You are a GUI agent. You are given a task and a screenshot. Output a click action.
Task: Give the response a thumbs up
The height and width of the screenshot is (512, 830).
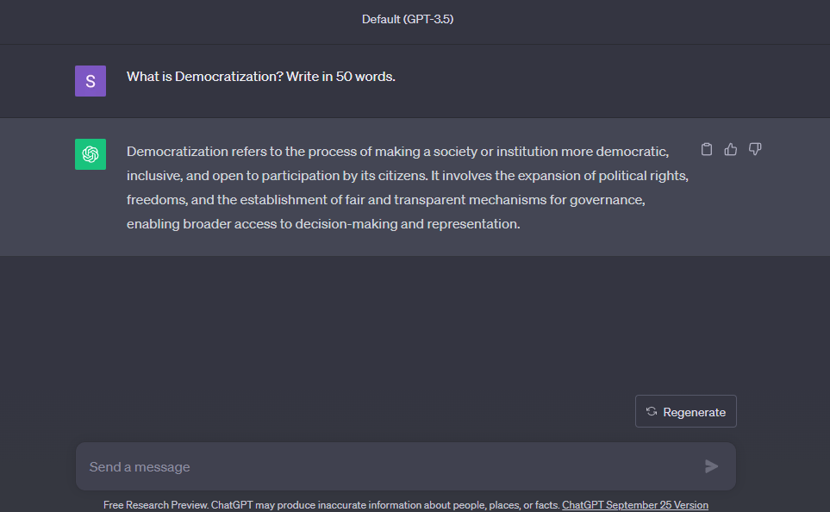click(x=731, y=149)
